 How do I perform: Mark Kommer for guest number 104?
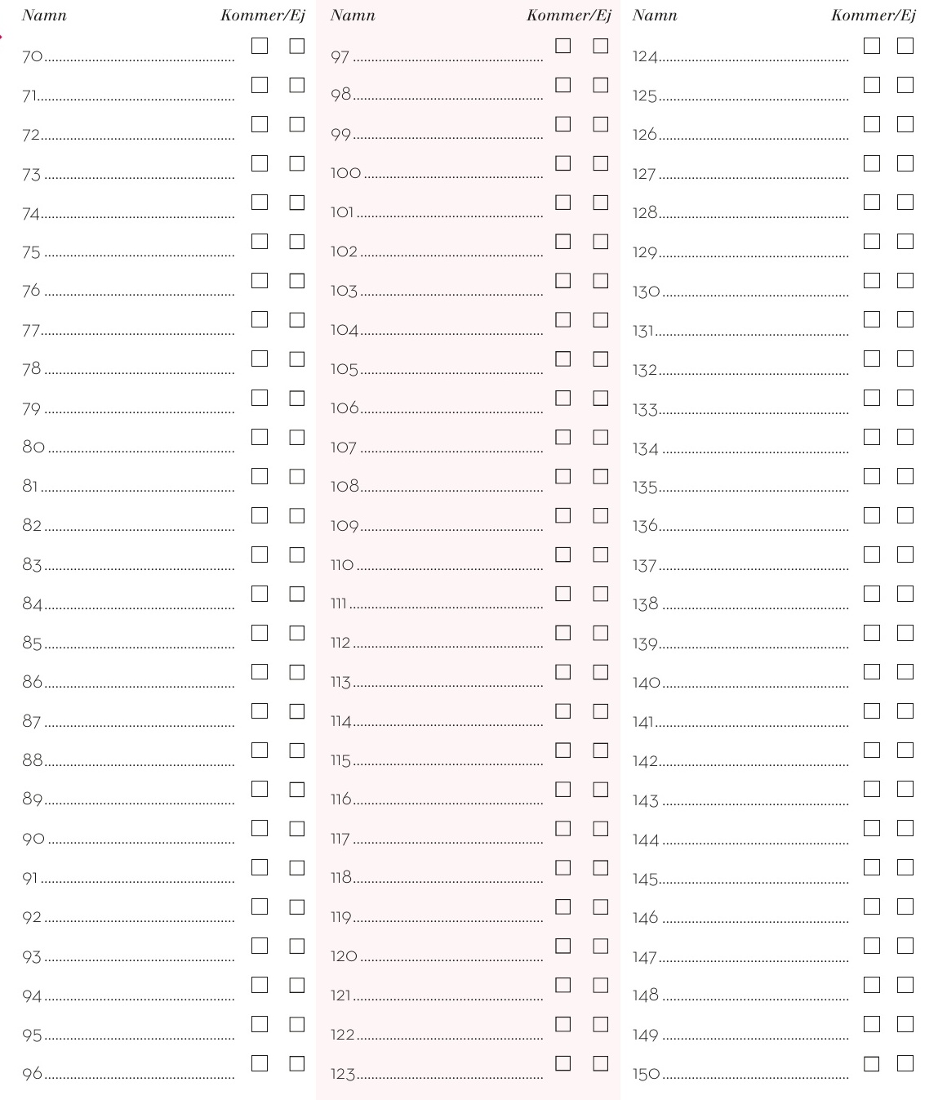(563, 319)
